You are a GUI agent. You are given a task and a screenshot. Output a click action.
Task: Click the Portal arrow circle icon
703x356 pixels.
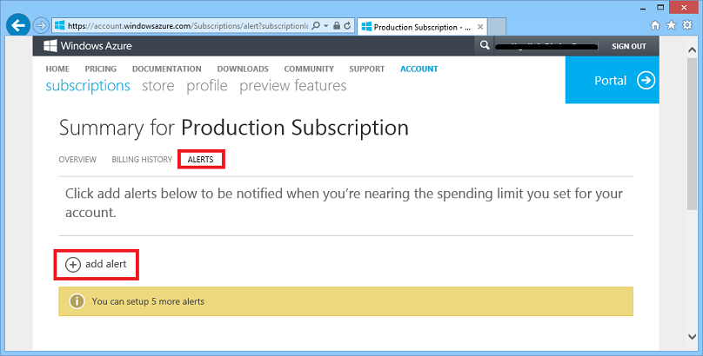[646, 81]
